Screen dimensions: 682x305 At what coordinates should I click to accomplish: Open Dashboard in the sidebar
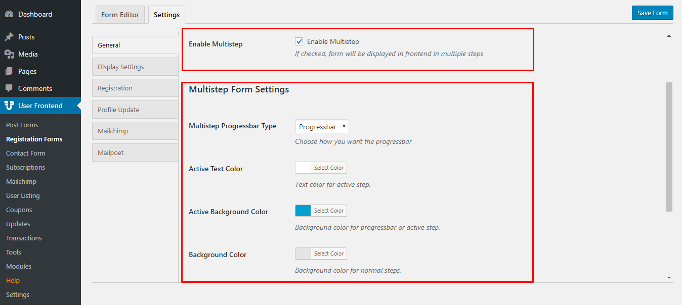[40, 15]
